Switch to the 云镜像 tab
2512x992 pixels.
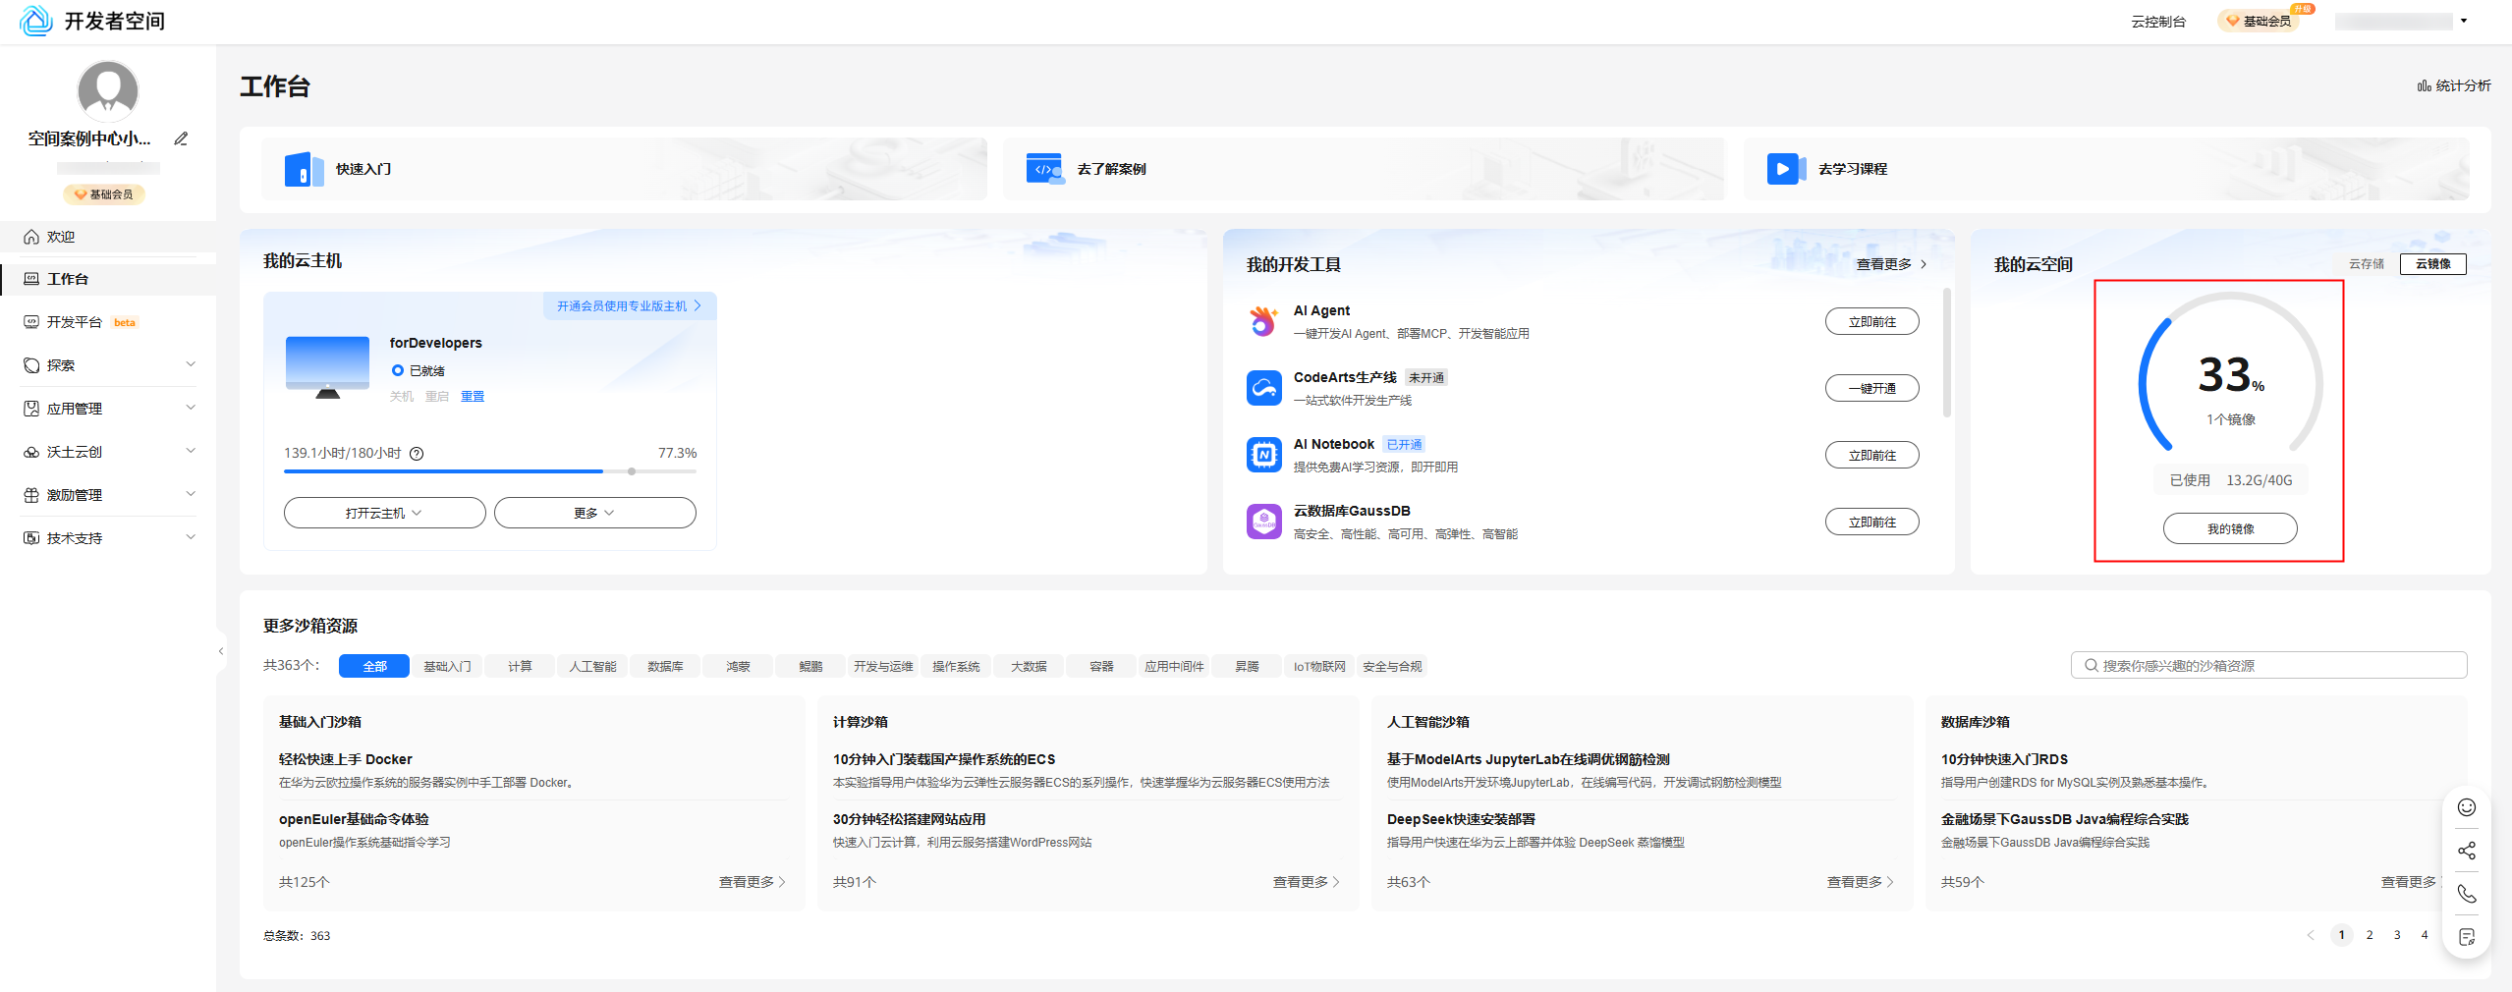(x=2432, y=264)
